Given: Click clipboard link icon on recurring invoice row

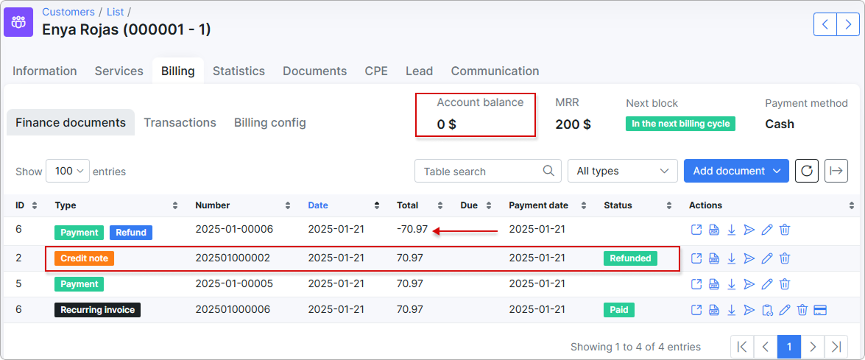Looking at the screenshot, I should click(x=766, y=310).
